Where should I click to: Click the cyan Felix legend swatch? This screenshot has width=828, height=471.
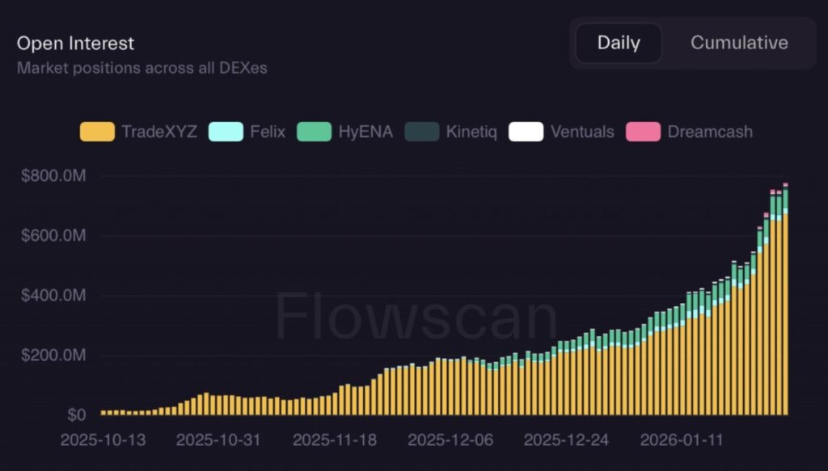pyautogui.click(x=226, y=132)
